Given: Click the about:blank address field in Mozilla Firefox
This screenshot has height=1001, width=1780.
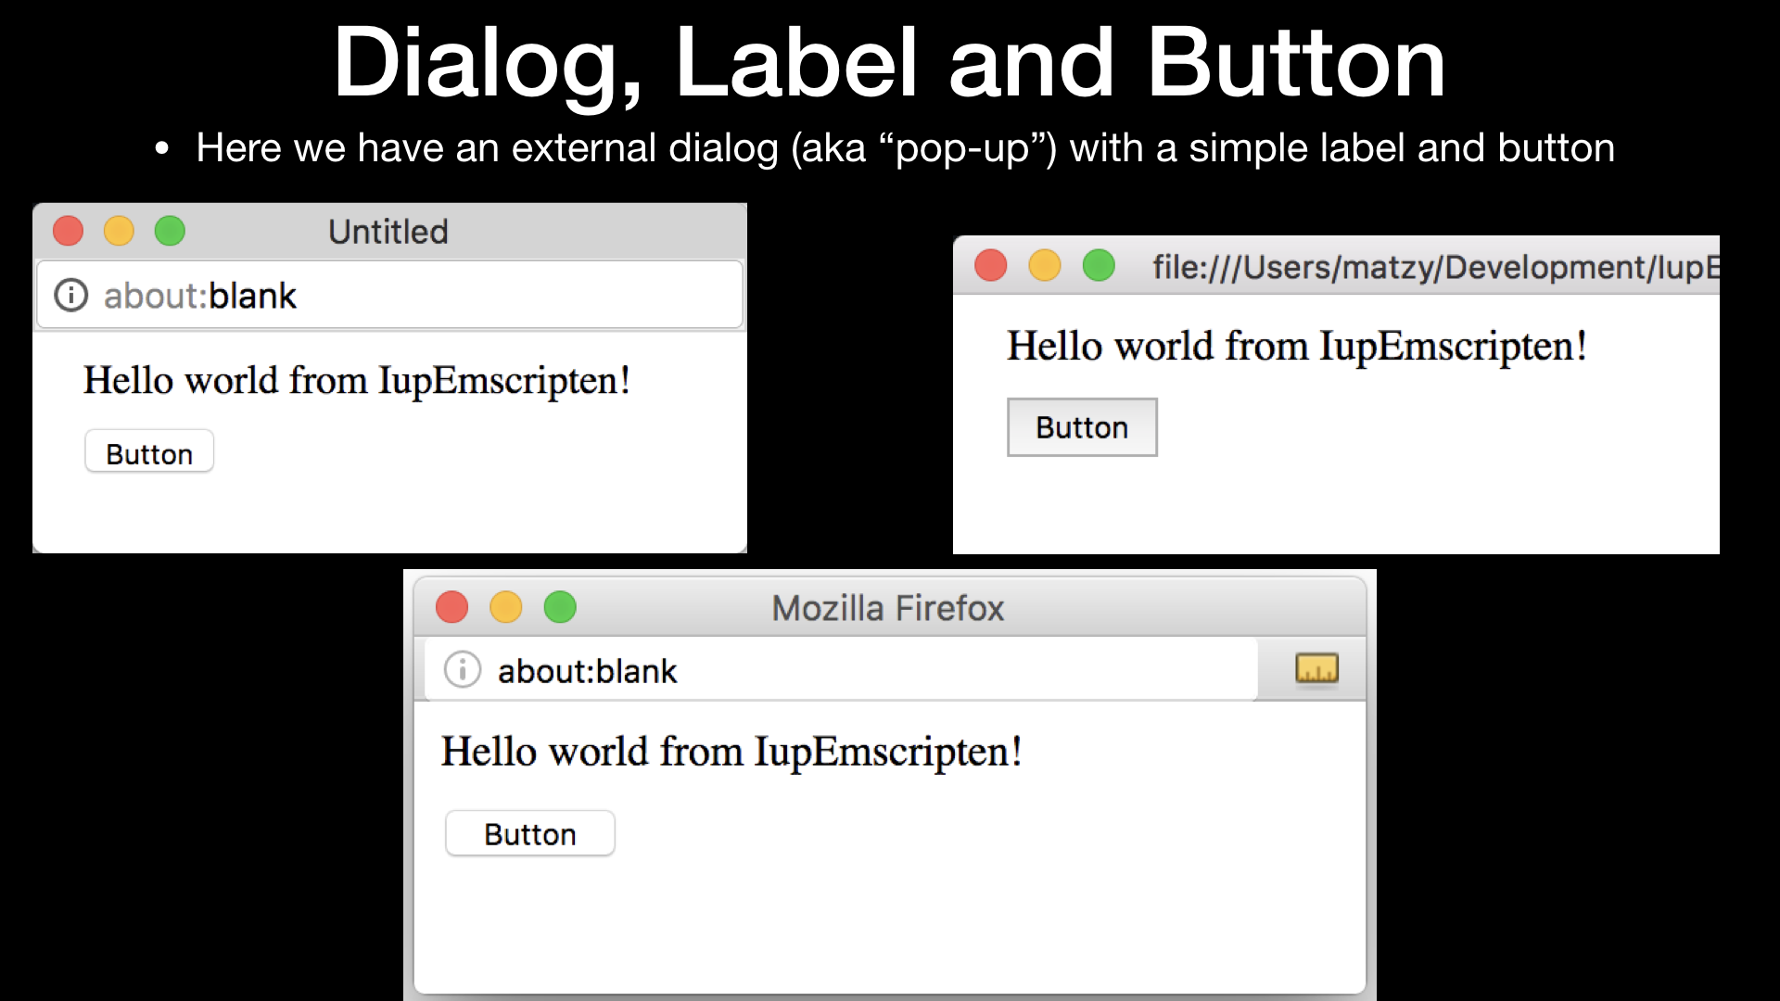Looking at the screenshot, I should click(x=834, y=670).
